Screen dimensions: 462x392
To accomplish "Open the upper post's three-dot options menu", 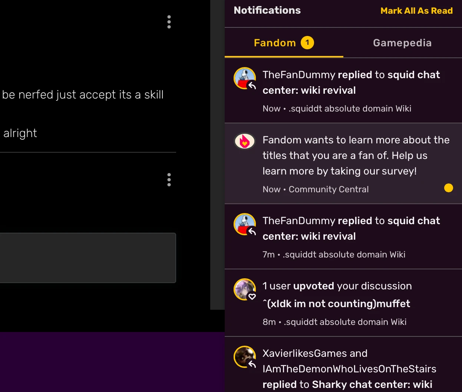I will (x=169, y=22).
